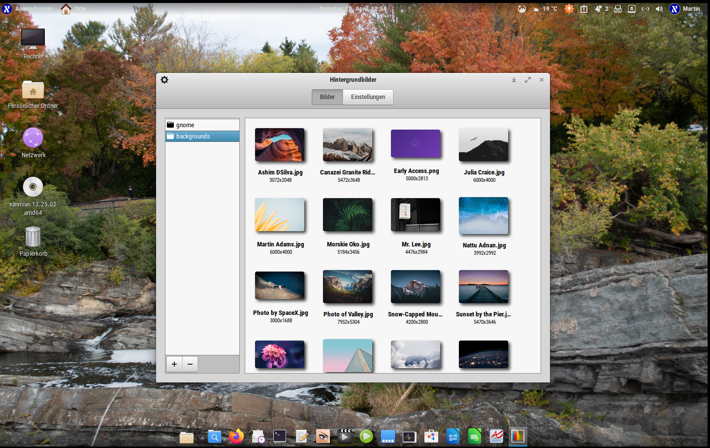The height and width of the screenshot is (448, 710).
Task: Open the Orte menu
Action: [80, 9]
